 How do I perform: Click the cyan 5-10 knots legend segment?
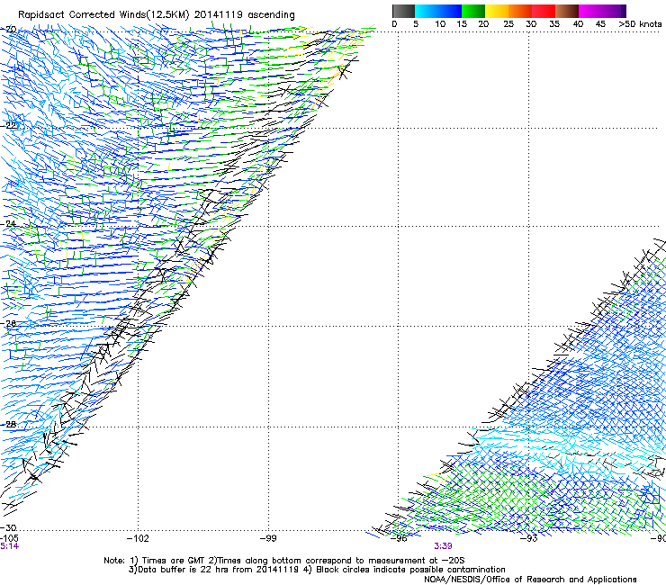point(427,11)
